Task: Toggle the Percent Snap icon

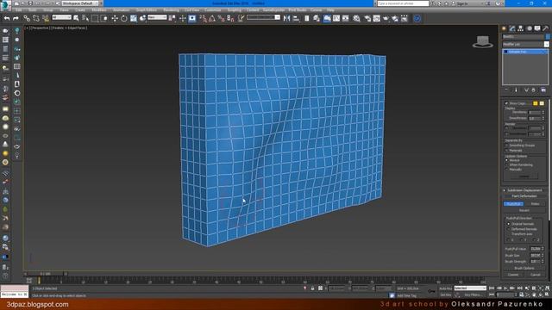Action: [x=221, y=18]
